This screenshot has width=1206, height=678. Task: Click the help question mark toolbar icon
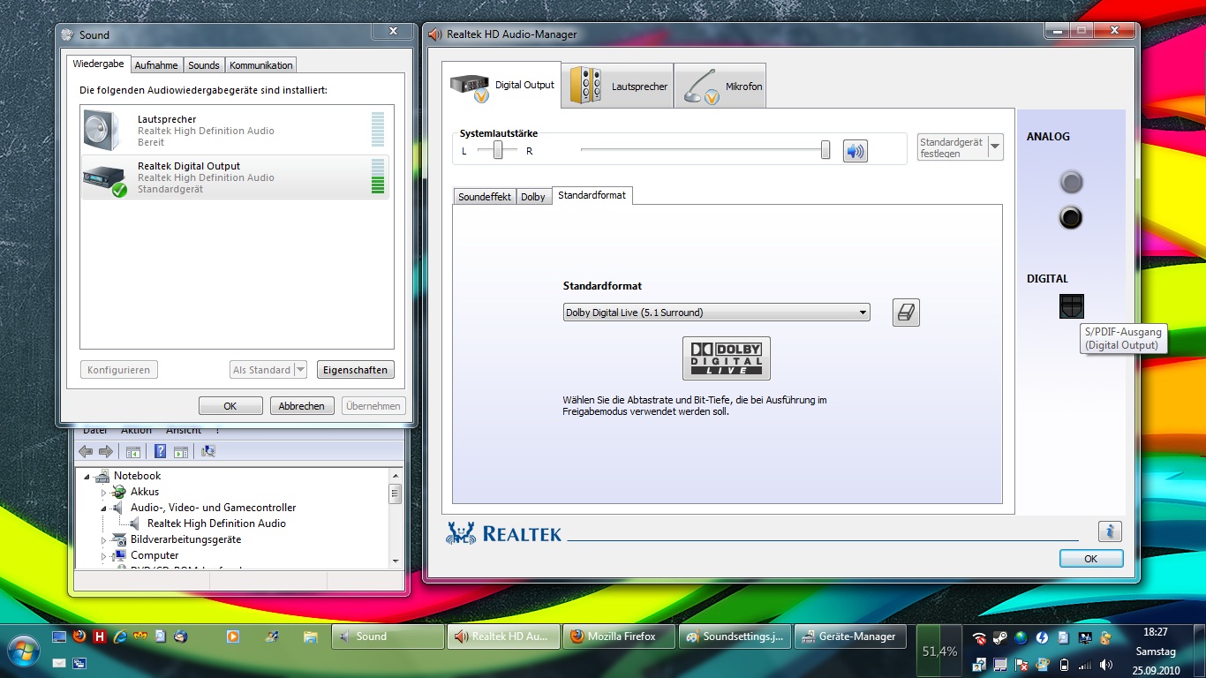pos(160,451)
